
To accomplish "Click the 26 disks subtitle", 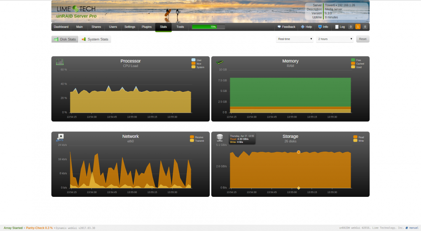I will coord(290,141).
